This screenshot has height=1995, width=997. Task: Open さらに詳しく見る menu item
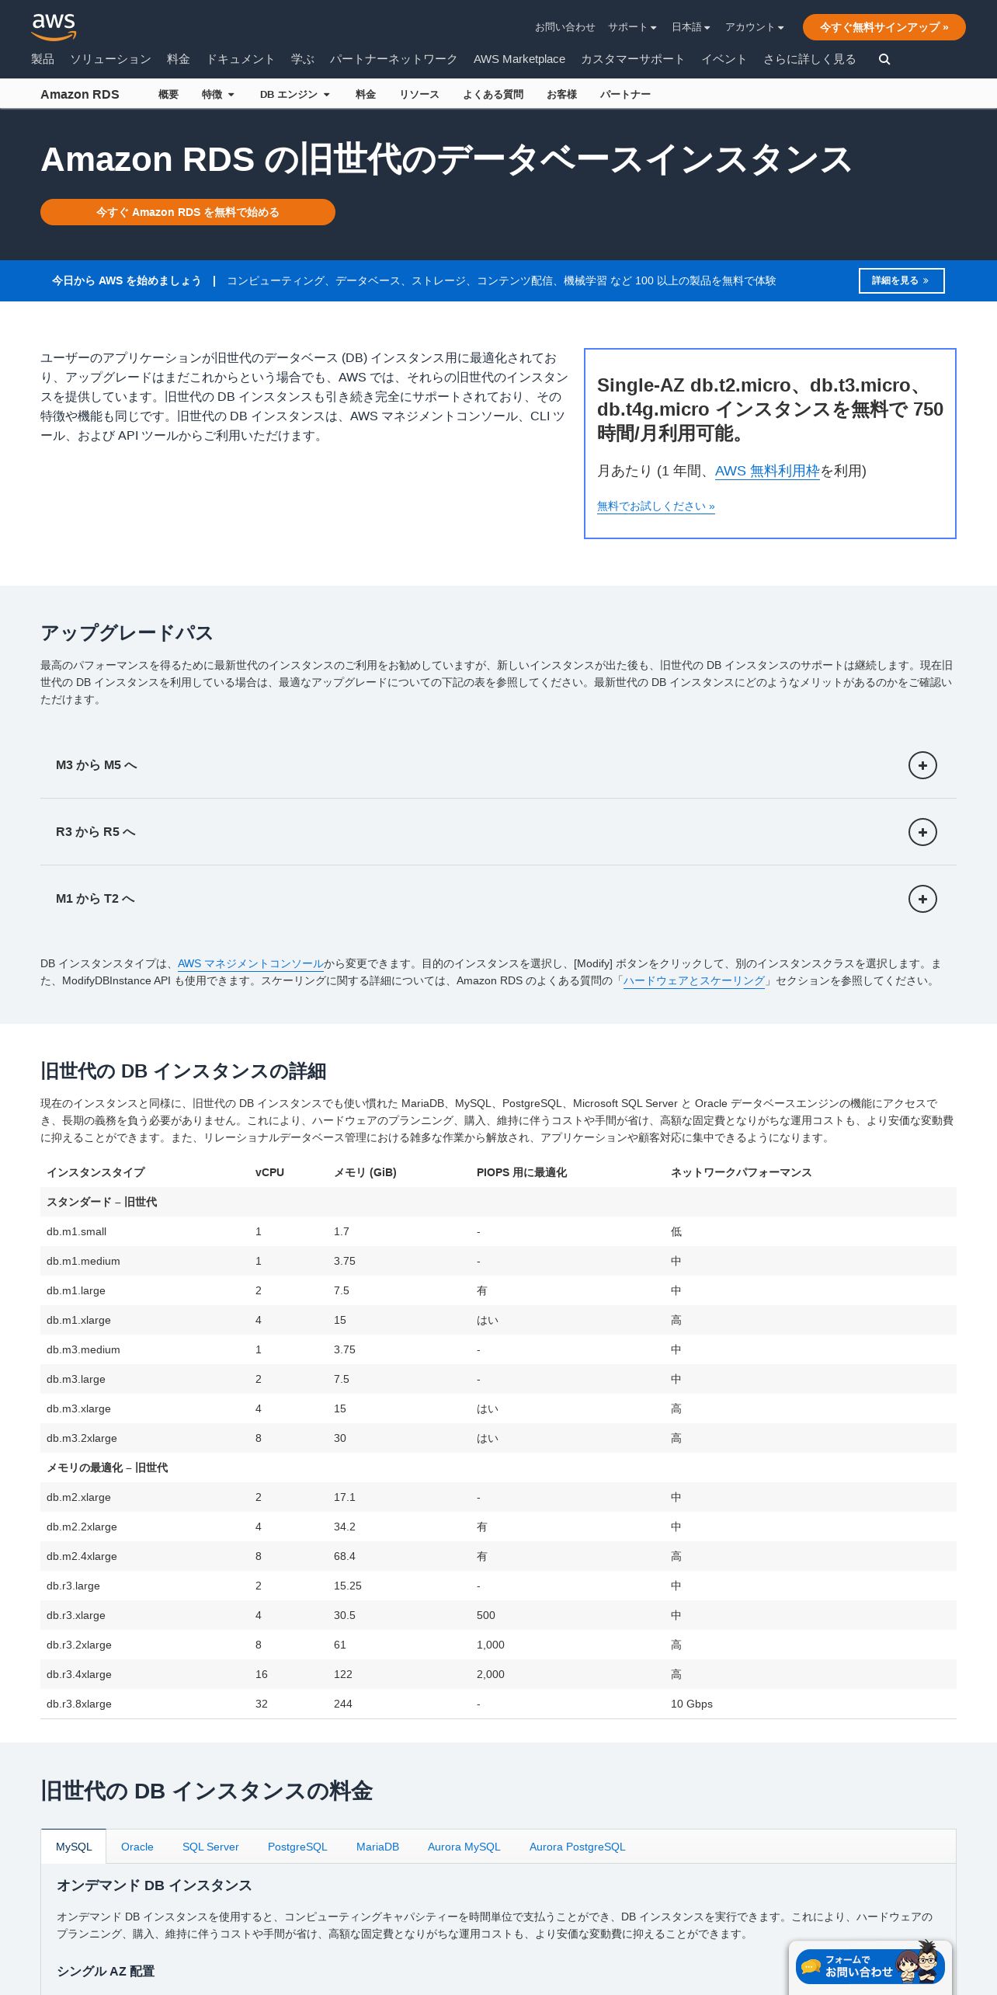tap(809, 59)
